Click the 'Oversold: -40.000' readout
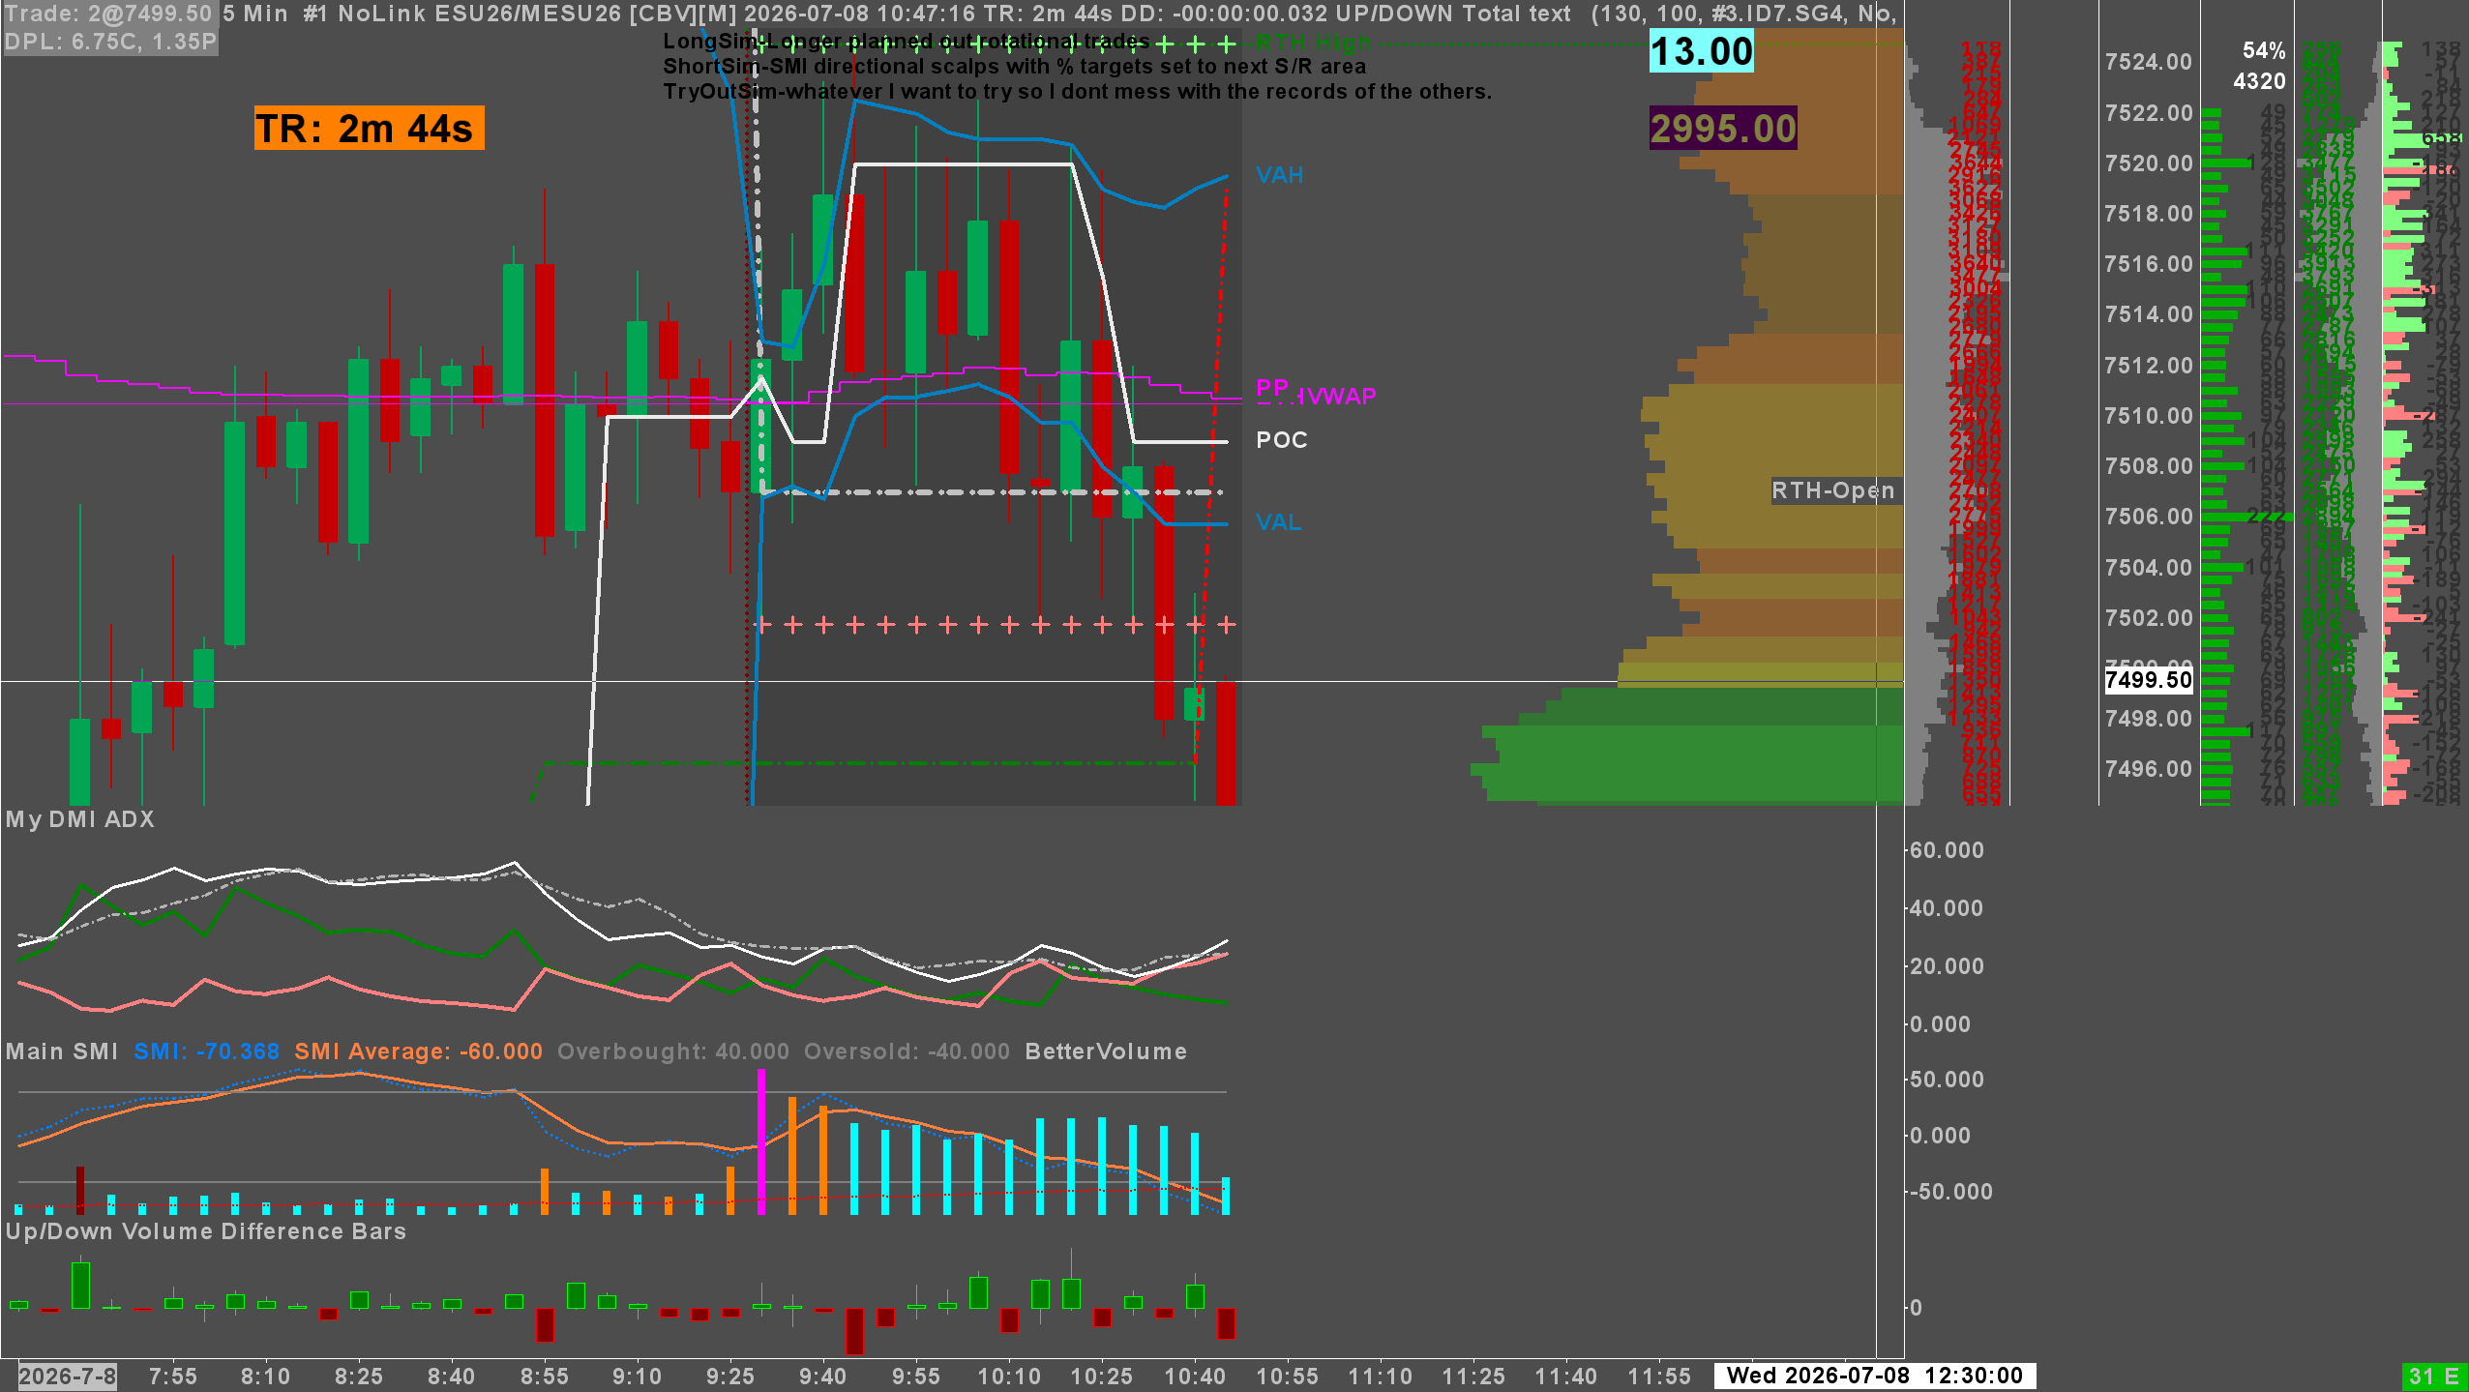This screenshot has height=1392, width=2469. (x=907, y=1051)
